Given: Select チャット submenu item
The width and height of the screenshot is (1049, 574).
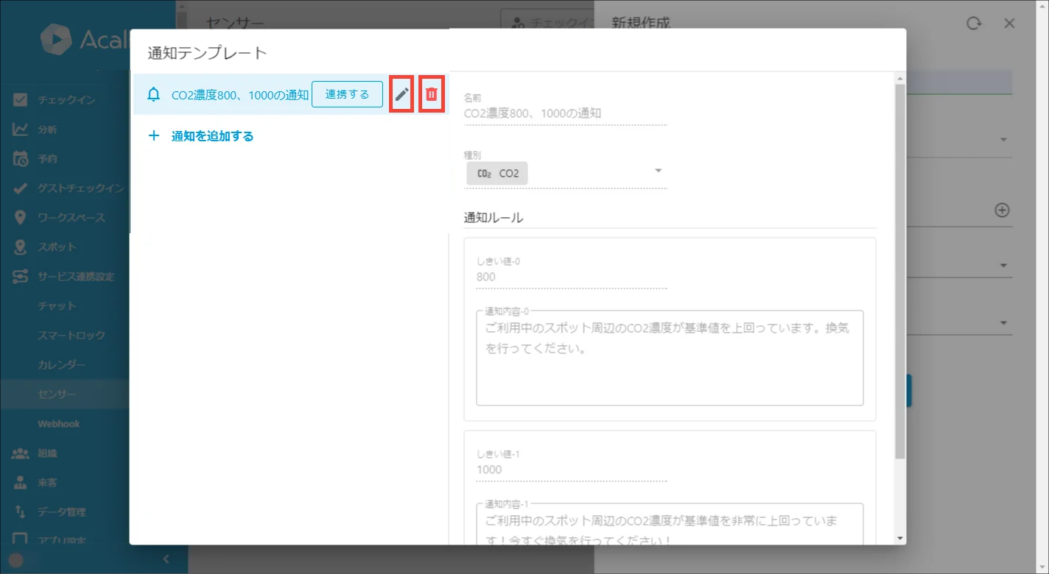Looking at the screenshot, I should click(57, 306).
